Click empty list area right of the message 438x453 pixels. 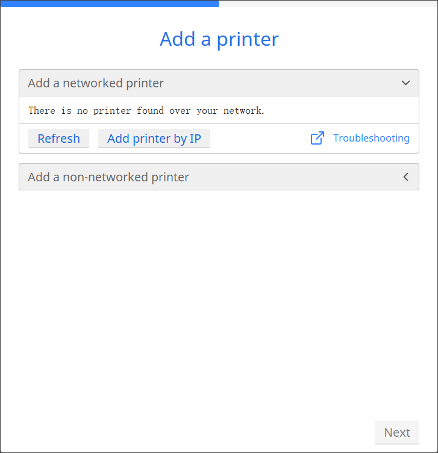(341, 110)
